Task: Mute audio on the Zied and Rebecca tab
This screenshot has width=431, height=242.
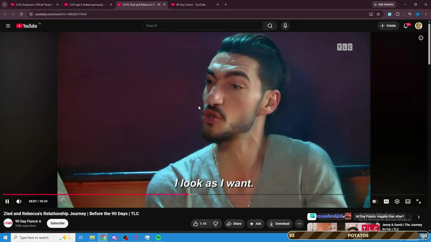Action: coord(159,5)
